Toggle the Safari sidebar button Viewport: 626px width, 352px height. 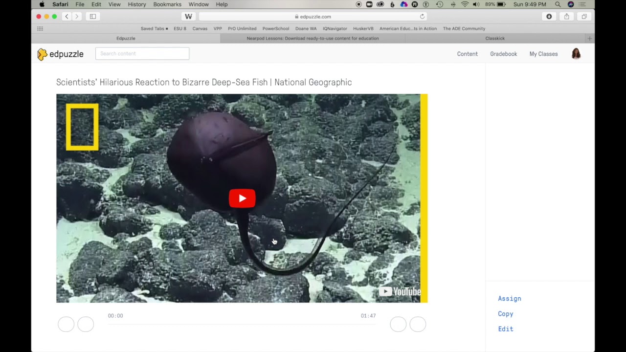coord(93,17)
